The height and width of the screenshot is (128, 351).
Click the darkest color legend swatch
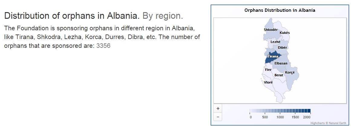(309, 110)
